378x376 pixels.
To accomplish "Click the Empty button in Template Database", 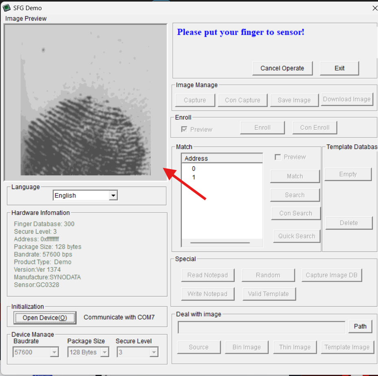I will pyautogui.click(x=348, y=174).
